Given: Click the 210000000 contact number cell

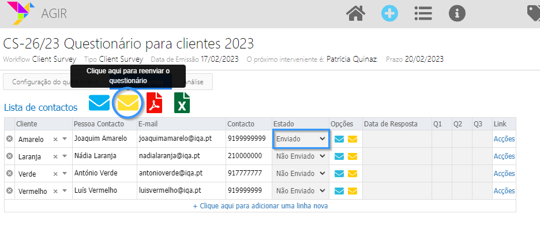Looking at the screenshot, I should coord(249,156).
